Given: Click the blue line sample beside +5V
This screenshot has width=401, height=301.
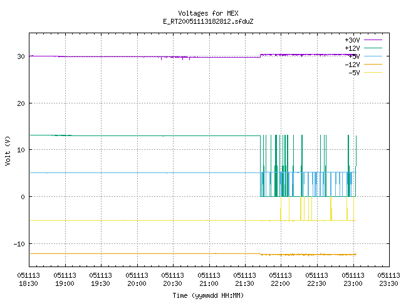Looking at the screenshot, I should (373, 56).
